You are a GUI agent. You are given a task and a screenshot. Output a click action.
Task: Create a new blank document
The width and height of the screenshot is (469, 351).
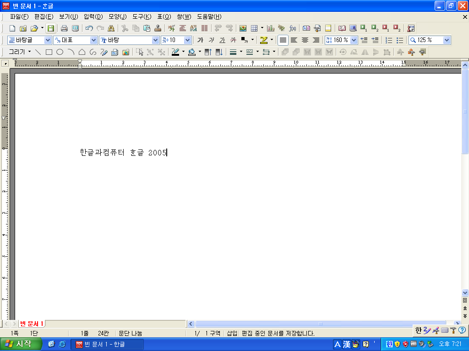point(12,28)
